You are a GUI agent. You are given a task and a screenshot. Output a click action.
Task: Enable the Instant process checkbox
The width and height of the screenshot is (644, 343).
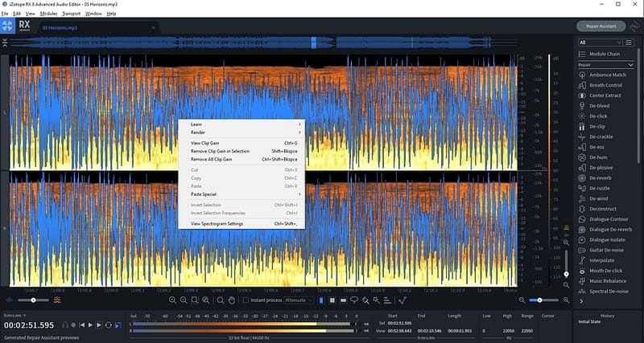[246, 300]
